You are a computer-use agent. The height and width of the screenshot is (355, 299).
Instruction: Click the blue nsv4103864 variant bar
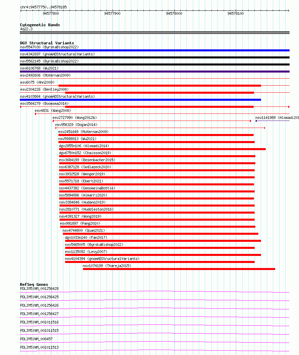(140, 100)
